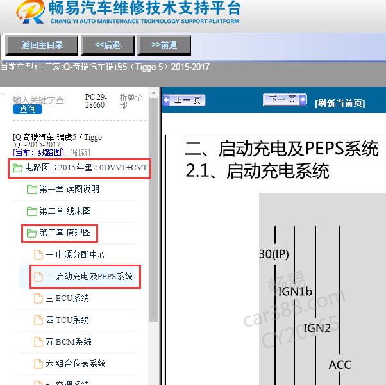The width and height of the screenshot is (386, 385).
Task: Click document icon beside 二 启动充电及PEPS系统
Action: (38, 277)
